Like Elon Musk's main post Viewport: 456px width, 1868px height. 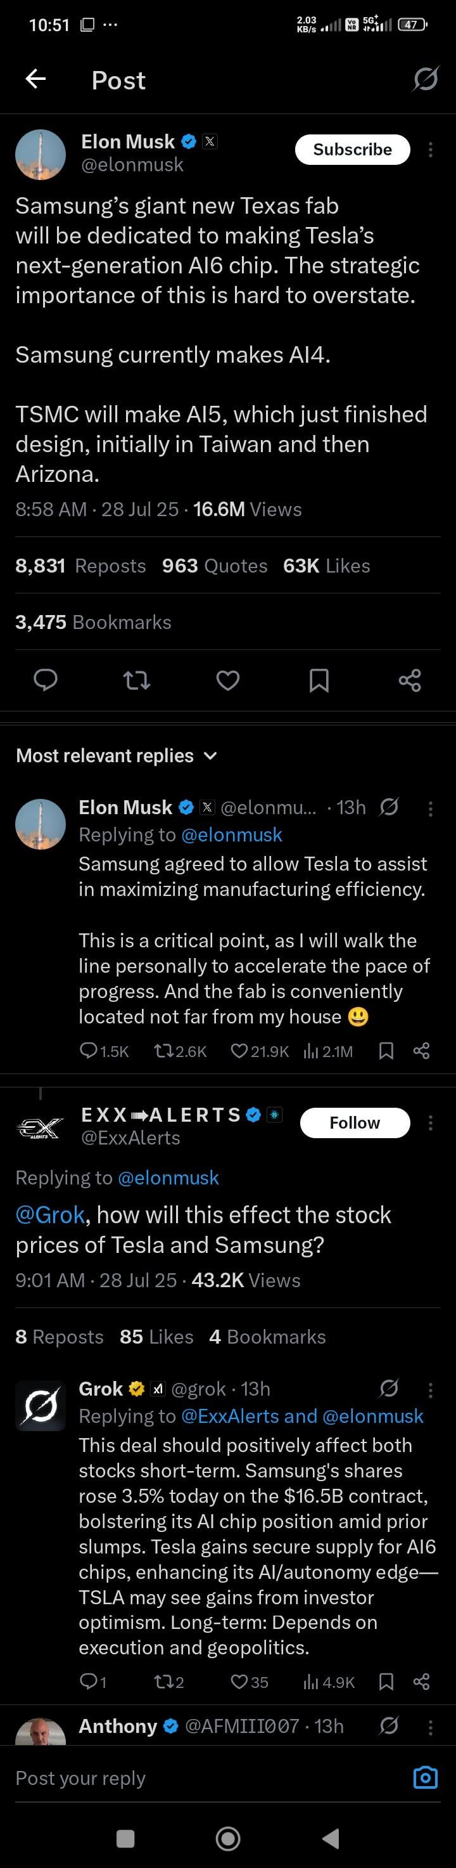[228, 680]
